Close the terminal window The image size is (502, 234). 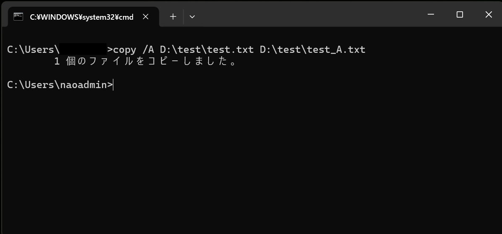489,15
